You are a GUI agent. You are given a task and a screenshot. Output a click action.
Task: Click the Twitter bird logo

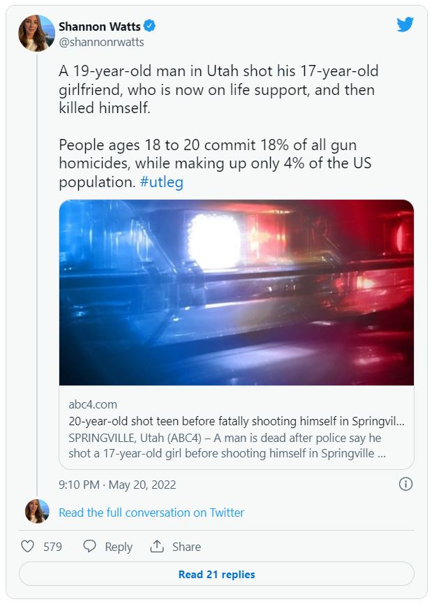pyautogui.click(x=405, y=25)
